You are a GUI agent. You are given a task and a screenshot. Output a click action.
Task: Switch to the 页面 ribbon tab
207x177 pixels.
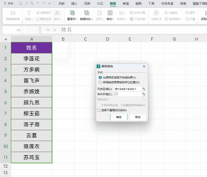(87, 3)
